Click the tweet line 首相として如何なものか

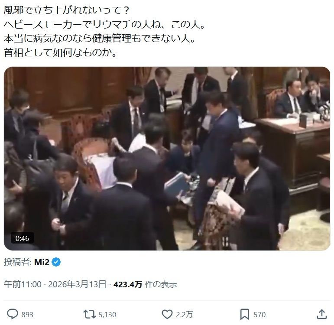(61, 52)
